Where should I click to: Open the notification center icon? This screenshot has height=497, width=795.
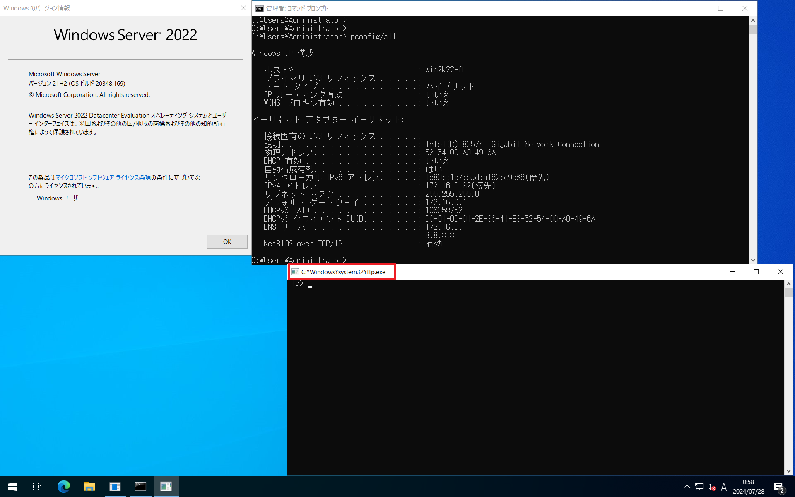(779, 487)
